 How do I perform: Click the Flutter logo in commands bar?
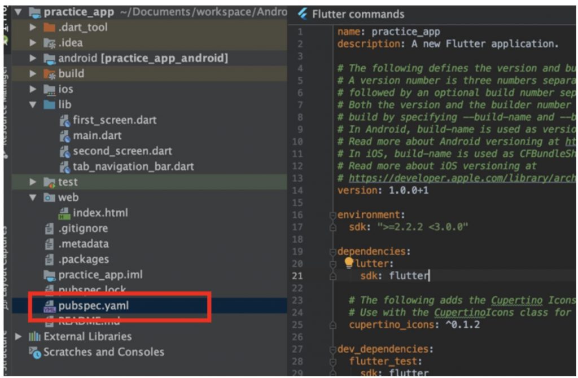303,14
